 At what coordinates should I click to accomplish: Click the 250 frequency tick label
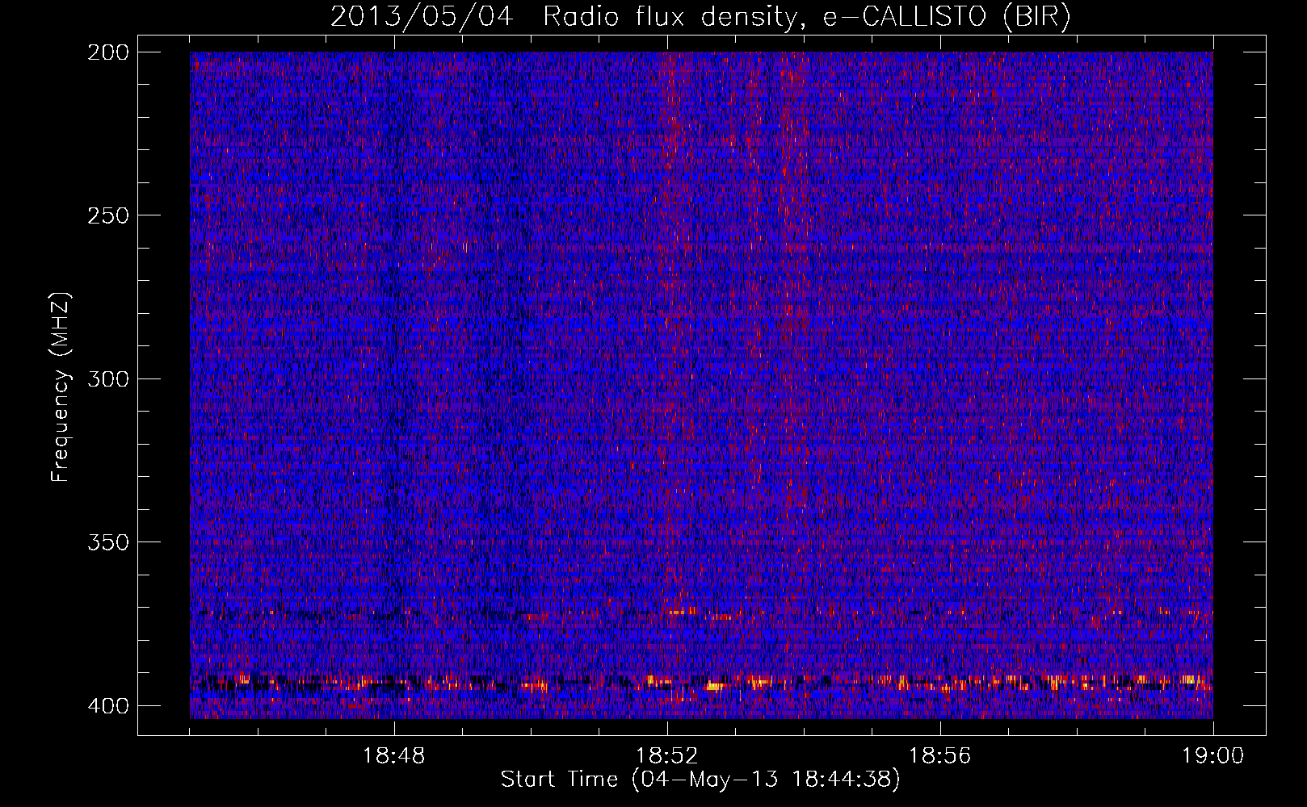pyautogui.click(x=108, y=215)
